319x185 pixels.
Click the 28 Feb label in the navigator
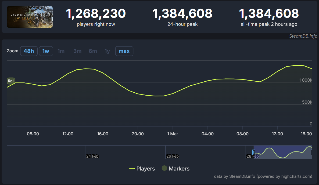point(252,156)
